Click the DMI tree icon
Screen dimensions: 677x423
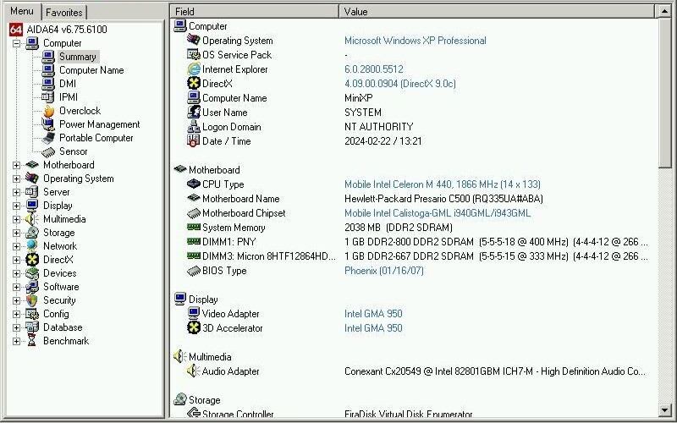(x=48, y=84)
